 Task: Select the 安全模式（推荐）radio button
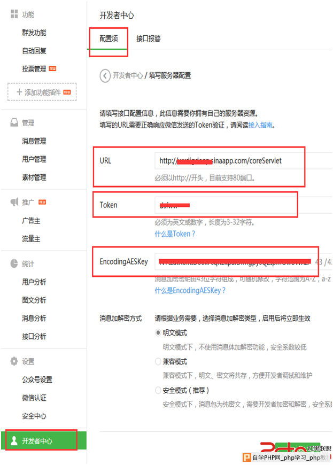point(158,390)
